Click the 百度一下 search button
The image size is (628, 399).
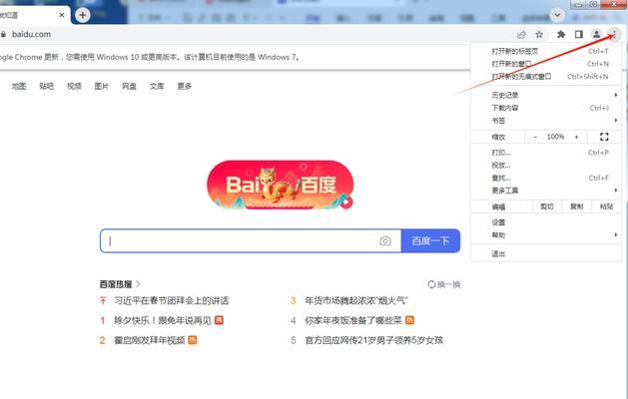click(430, 241)
